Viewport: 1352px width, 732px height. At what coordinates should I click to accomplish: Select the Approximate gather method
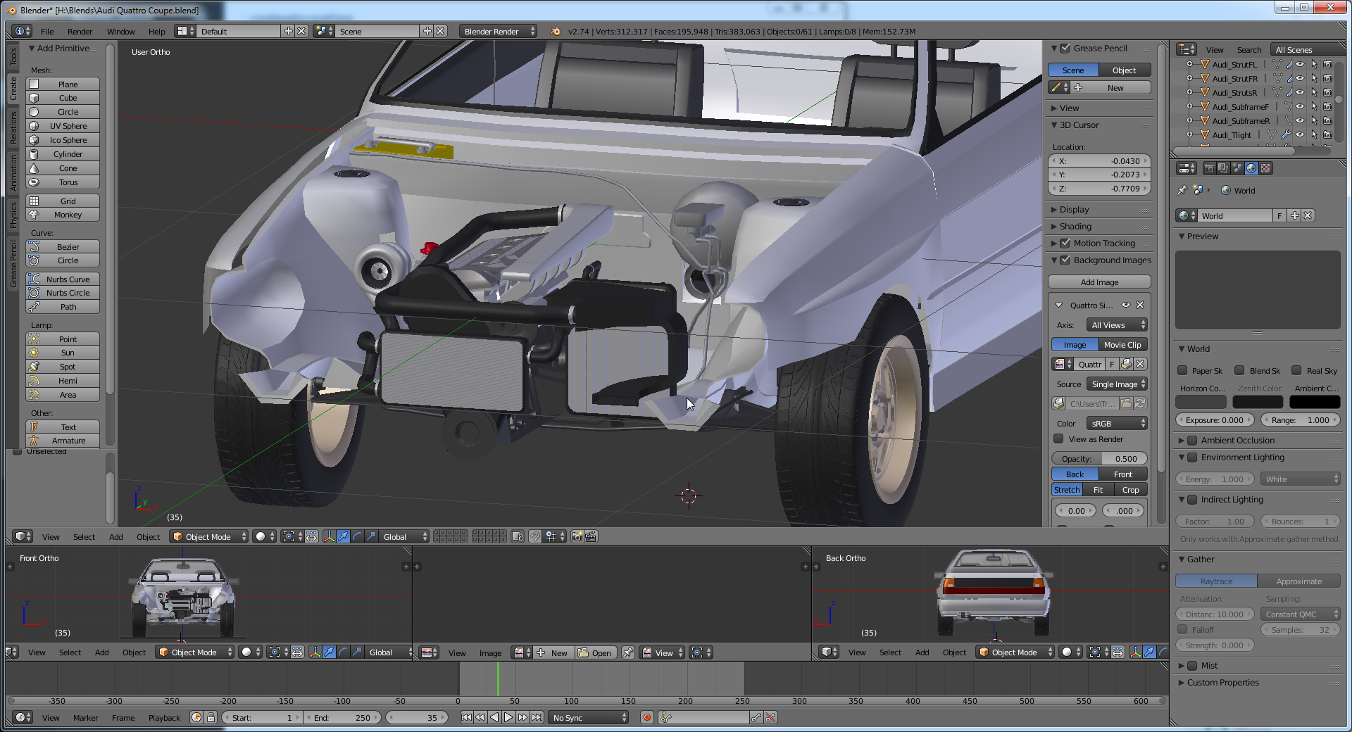click(x=1298, y=581)
